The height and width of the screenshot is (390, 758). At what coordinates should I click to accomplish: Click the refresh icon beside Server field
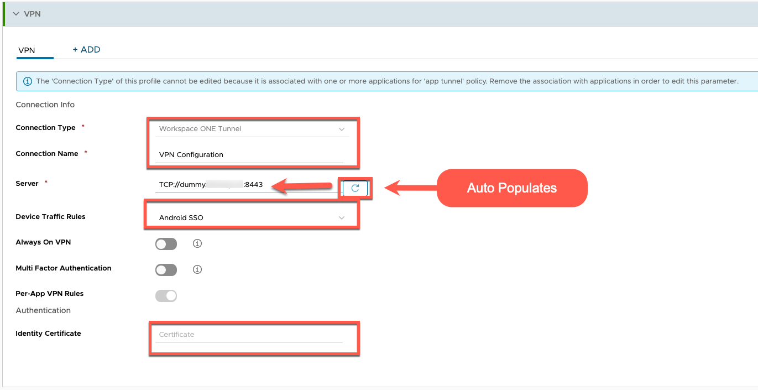pos(355,188)
